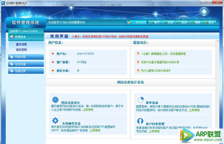Collapse the 管理菜单 menu header
This screenshot has width=224, height=144.
click(26, 37)
